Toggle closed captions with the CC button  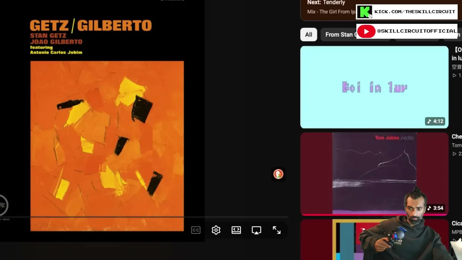(196, 230)
